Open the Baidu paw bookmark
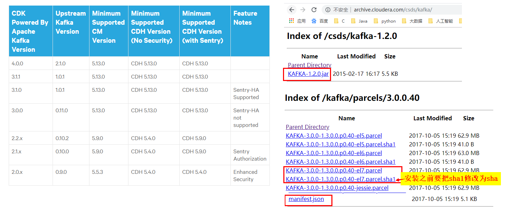The height and width of the screenshot is (210, 511). (314, 21)
